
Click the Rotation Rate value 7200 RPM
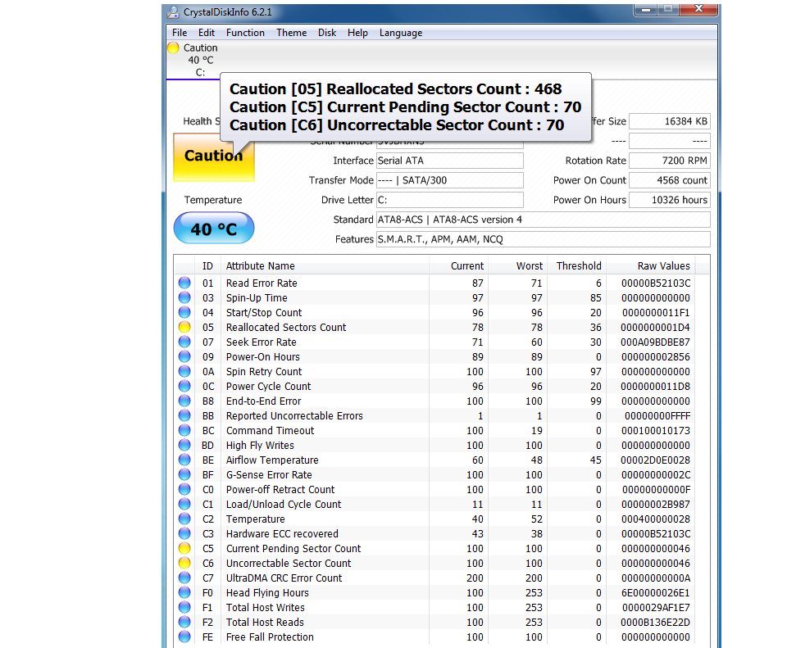coord(670,161)
